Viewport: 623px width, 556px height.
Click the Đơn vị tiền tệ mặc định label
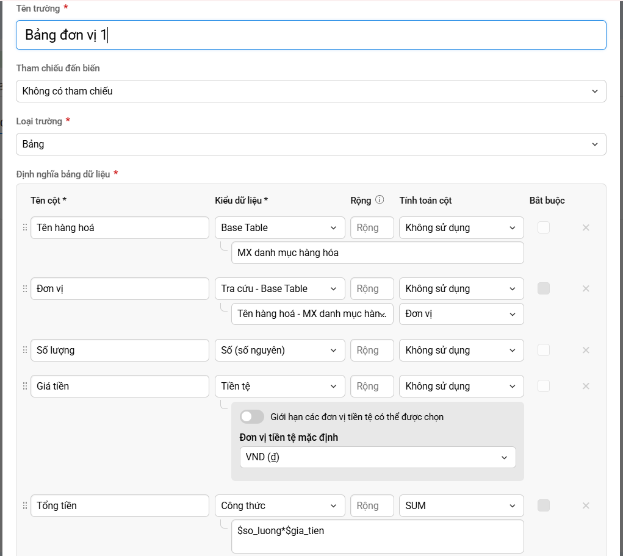289,437
